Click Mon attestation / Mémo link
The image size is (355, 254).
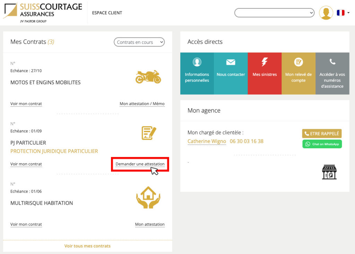(142, 104)
